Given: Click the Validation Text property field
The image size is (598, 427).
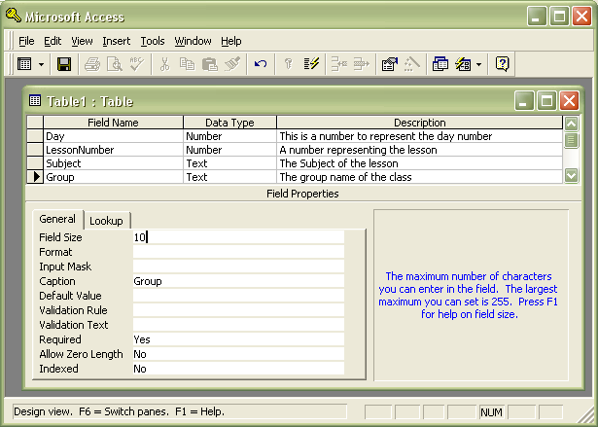Looking at the screenshot, I should [x=238, y=325].
